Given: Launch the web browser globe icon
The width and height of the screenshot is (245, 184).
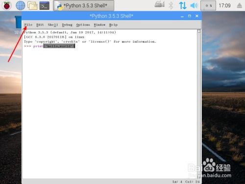Looking at the screenshot, I should tap(21, 5).
